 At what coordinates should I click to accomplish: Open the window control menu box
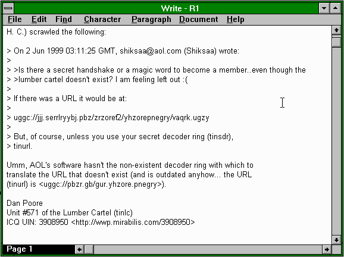point(8,8)
